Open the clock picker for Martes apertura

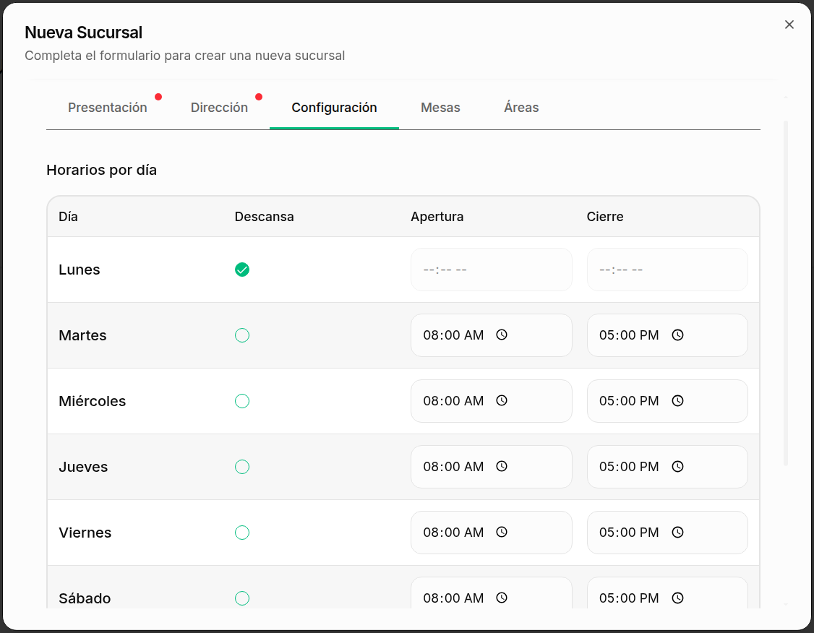coord(501,335)
